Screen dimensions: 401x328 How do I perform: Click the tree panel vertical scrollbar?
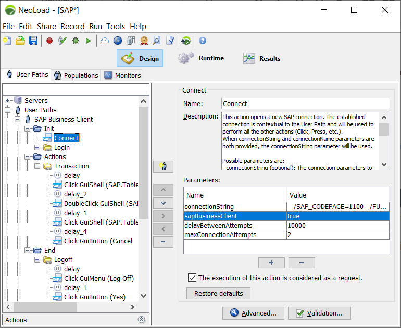pyautogui.click(x=143, y=162)
